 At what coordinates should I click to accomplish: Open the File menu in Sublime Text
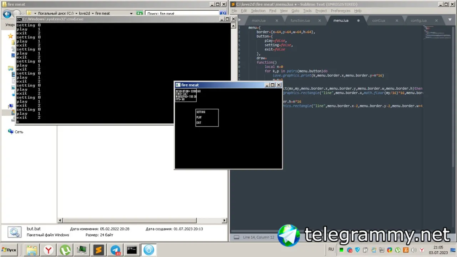click(x=234, y=11)
